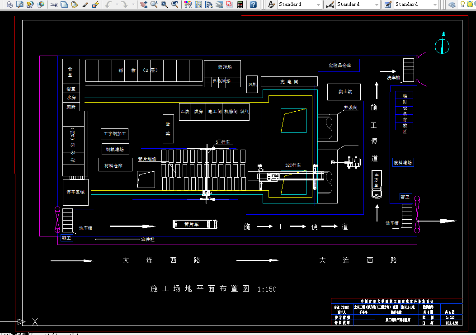Click the 5T行车 label
Viewport: 476px width, 335px height.
tap(223, 142)
